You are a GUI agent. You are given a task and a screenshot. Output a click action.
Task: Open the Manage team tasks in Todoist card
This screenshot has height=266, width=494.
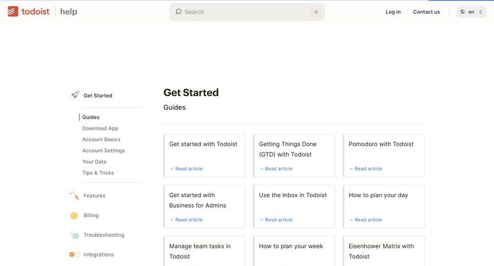205,251
